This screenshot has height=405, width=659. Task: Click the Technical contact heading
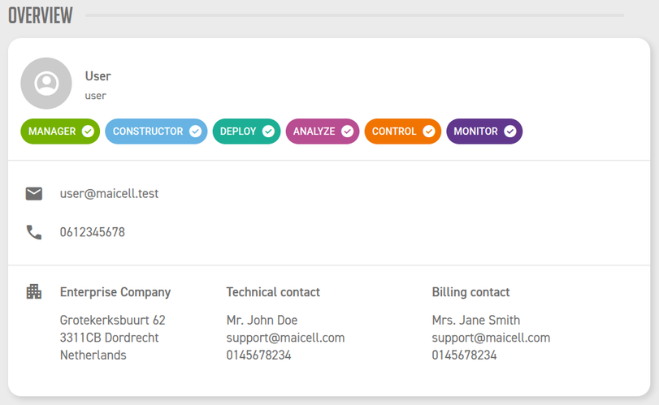tap(273, 292)
